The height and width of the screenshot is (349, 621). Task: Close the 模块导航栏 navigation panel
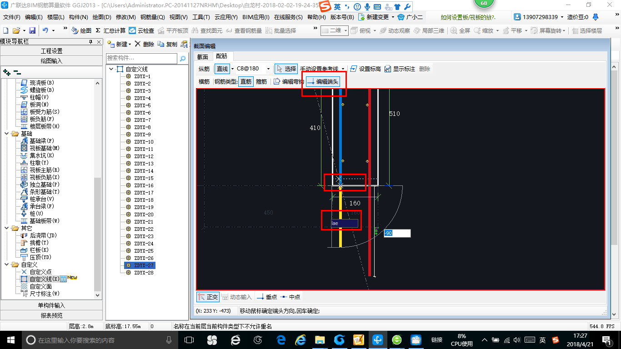98,42
